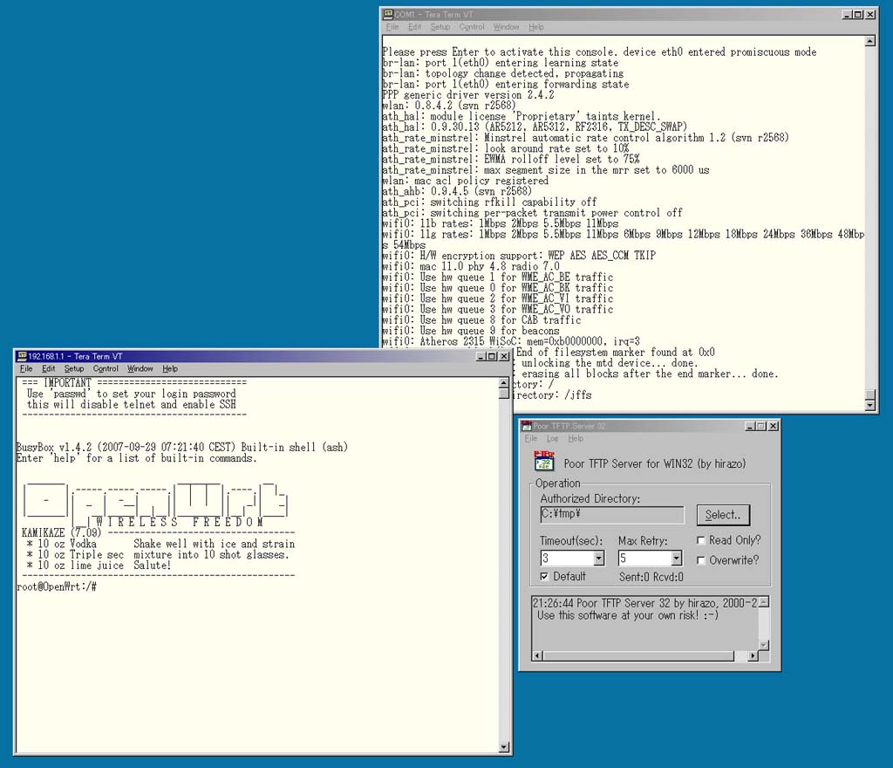893x768 pixels.
Task: Click the "KAMIKAZE (7.09)" text
Action: [x=62, y=532]
